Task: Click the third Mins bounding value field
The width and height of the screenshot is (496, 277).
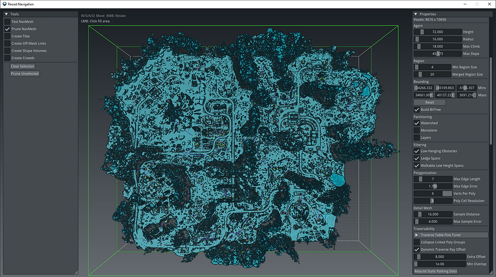Action: coord(467,88)
